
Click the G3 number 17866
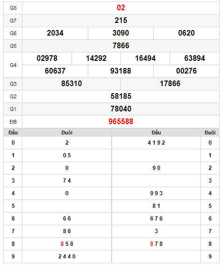[x=170, y=83]
